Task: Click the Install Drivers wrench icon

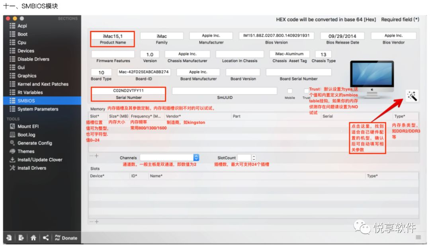Action: coord(12,168)
